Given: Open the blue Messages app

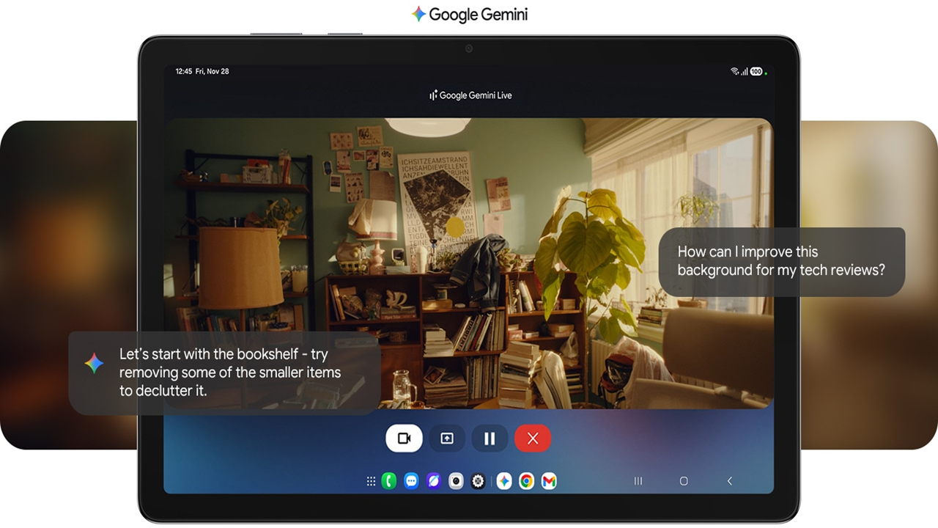Looking at the screenshot, I should 412,481.
